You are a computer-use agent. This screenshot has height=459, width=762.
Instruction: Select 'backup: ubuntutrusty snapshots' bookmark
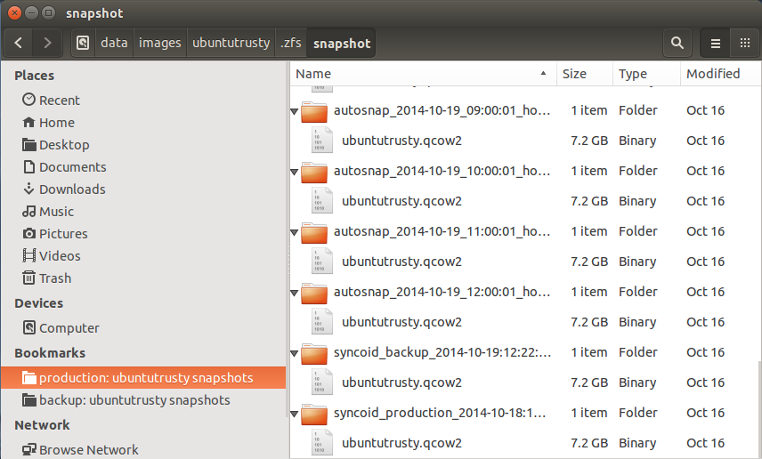(x=143, y=400)
